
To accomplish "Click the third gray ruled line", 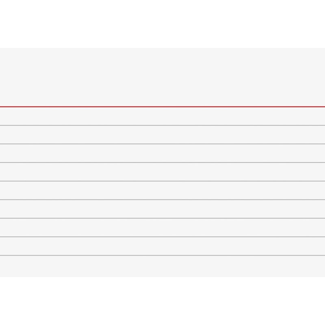I will (162, 162).
